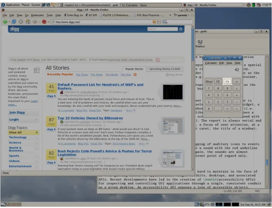Screen dimensions: 272x208
Task: Click the digg logo
Action: click(15, 29)
